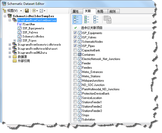The height and width of the screenshot is (133, 162).
Task: Click the 外部引用 folder icon
Action: (15, 61)
